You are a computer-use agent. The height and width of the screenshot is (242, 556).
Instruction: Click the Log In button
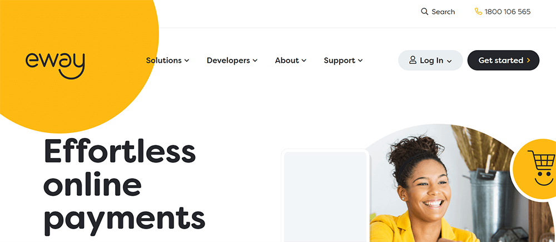(430, 60)
